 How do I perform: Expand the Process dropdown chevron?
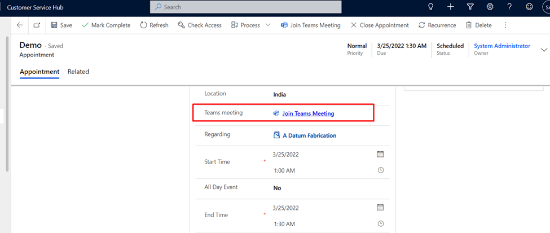pos(268,25)
